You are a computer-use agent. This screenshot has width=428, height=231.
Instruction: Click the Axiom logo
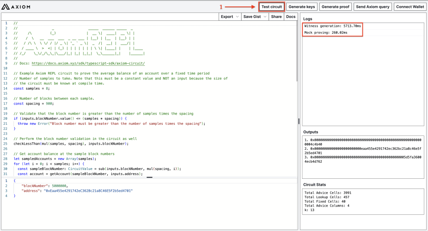(x=16, y=7)
